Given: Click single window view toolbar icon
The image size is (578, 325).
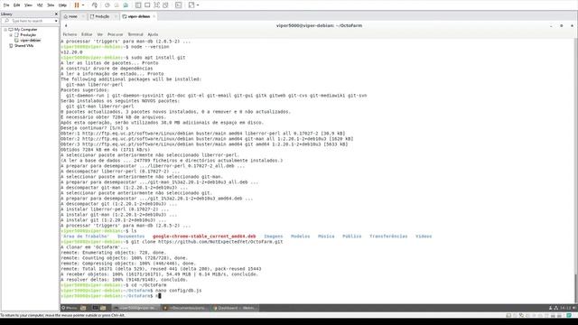Looking at the screenshot, I should (x=147, y=5).
